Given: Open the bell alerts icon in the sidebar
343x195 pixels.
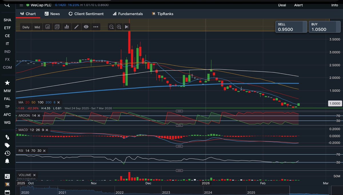Looking at the screenshot, I should click(x=7, y=161).
